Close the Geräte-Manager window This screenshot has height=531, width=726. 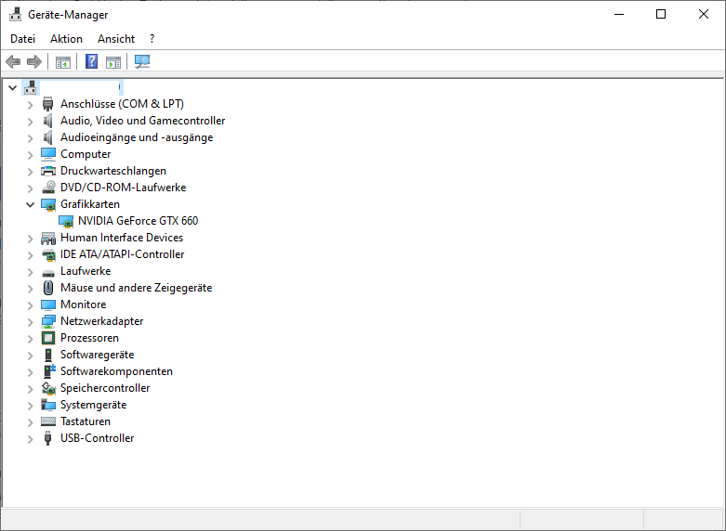(x=704, y=14)
